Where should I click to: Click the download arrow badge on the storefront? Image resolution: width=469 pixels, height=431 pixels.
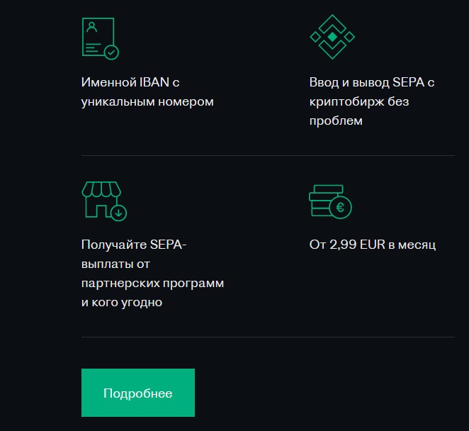pyautogui.click(x=119, y=211)
